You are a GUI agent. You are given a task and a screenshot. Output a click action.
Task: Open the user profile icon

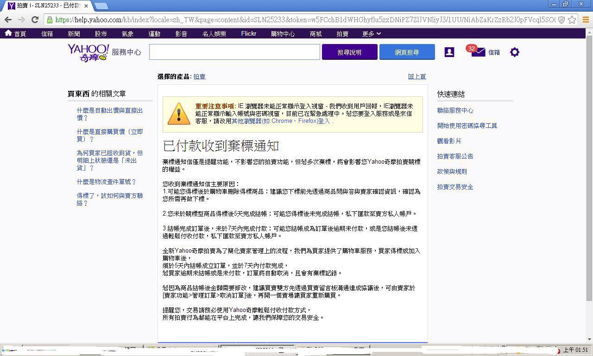[x=449, y=52]
